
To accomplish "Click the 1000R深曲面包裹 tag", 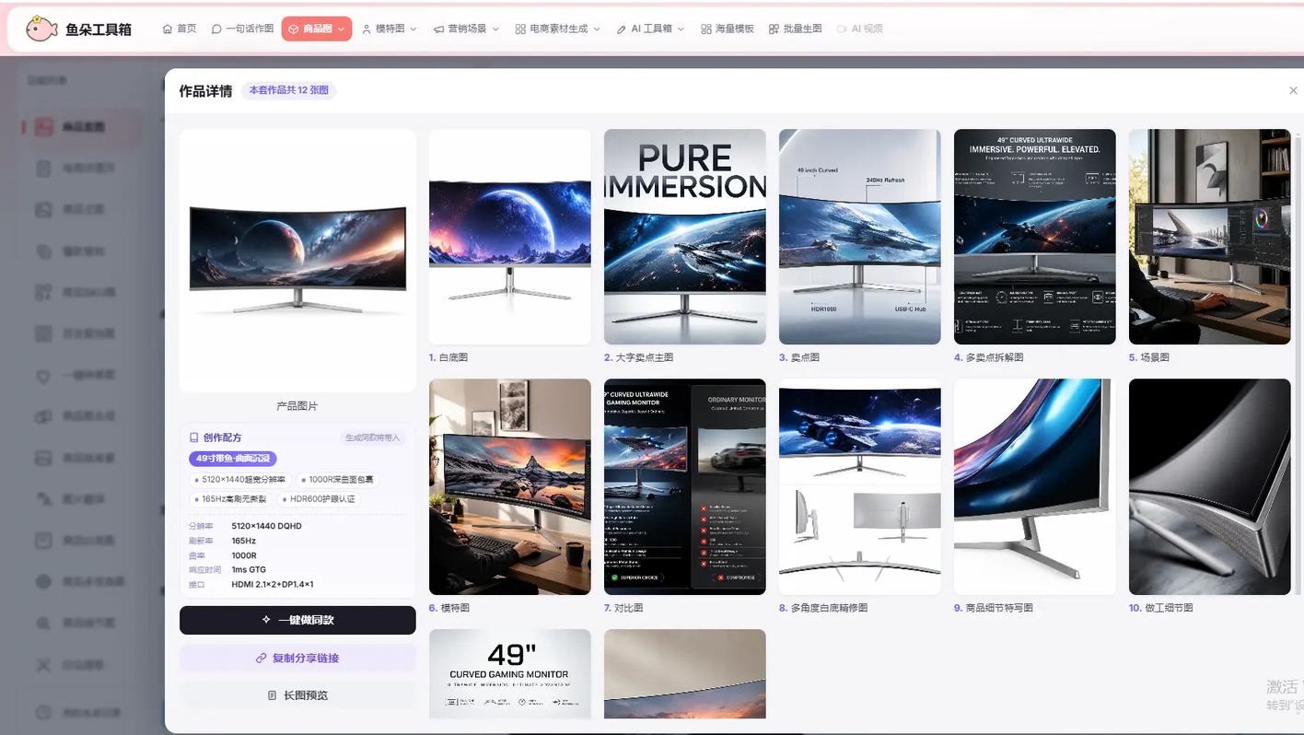I will coord(339,480).
